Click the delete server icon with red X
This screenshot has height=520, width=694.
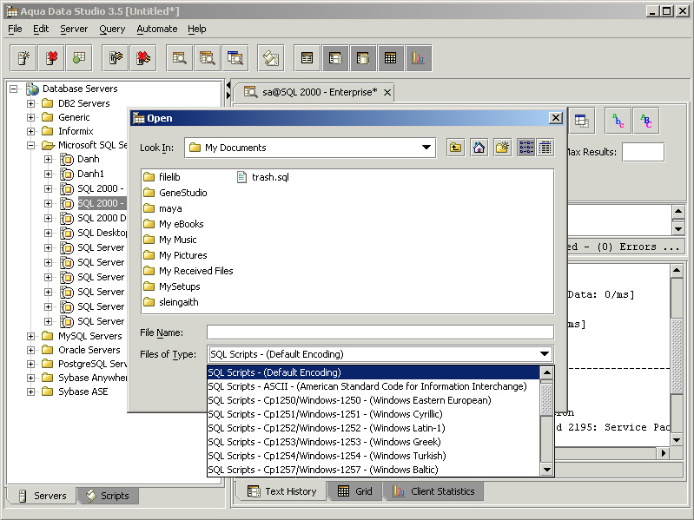click(x=51, y=58)
